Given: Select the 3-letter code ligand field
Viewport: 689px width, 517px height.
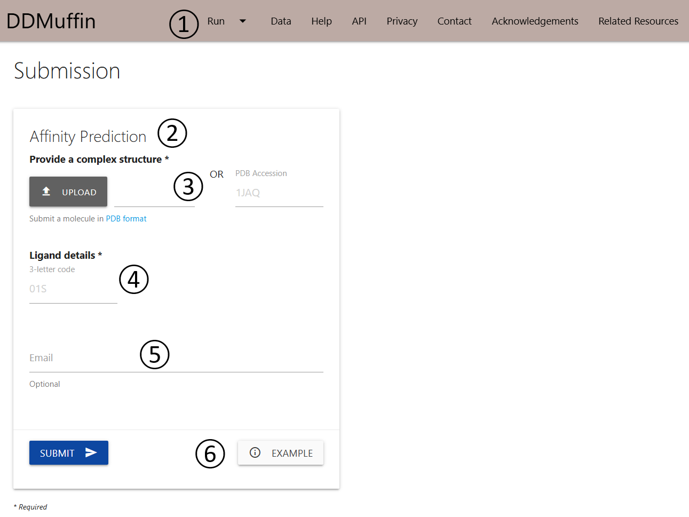Looking at the screenshot, I should tap(73, 289).
